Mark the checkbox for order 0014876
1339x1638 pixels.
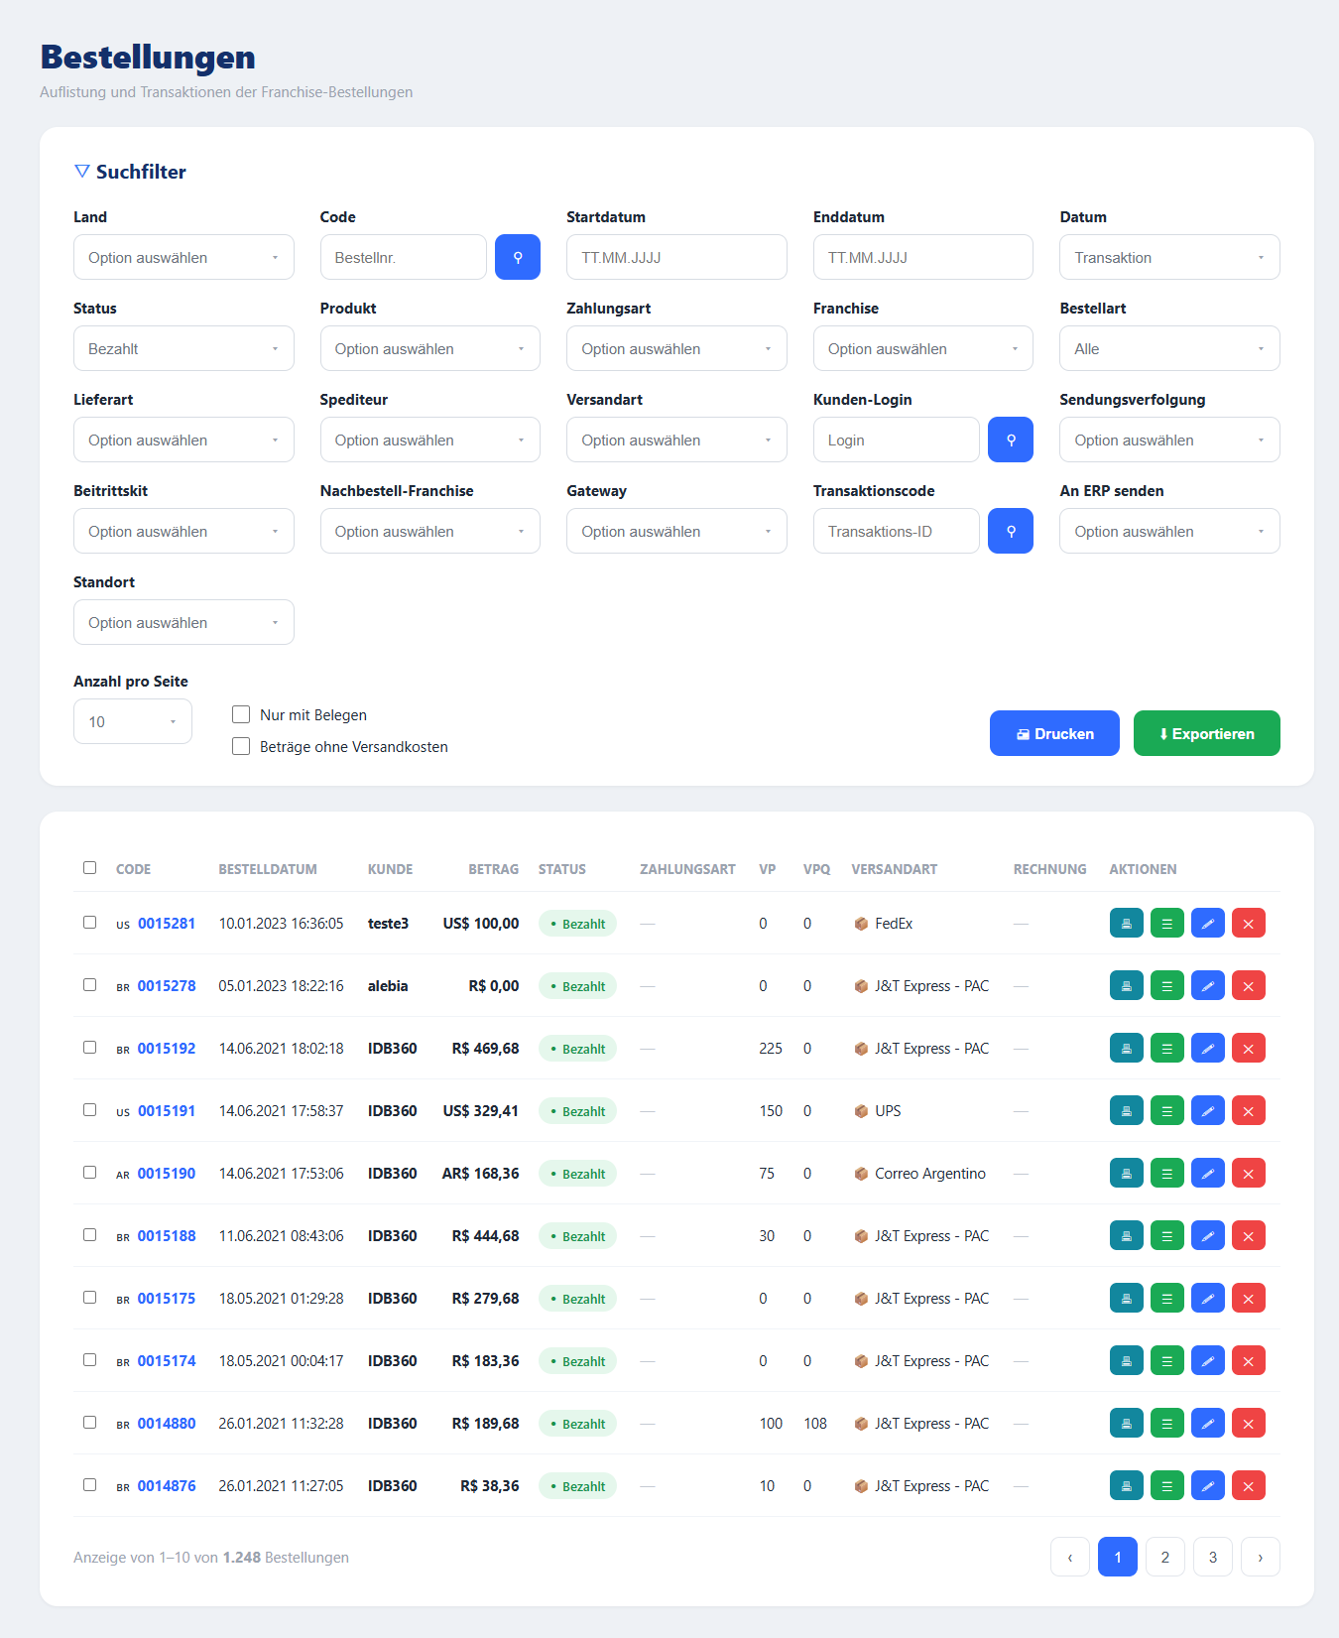point(90,1485)
